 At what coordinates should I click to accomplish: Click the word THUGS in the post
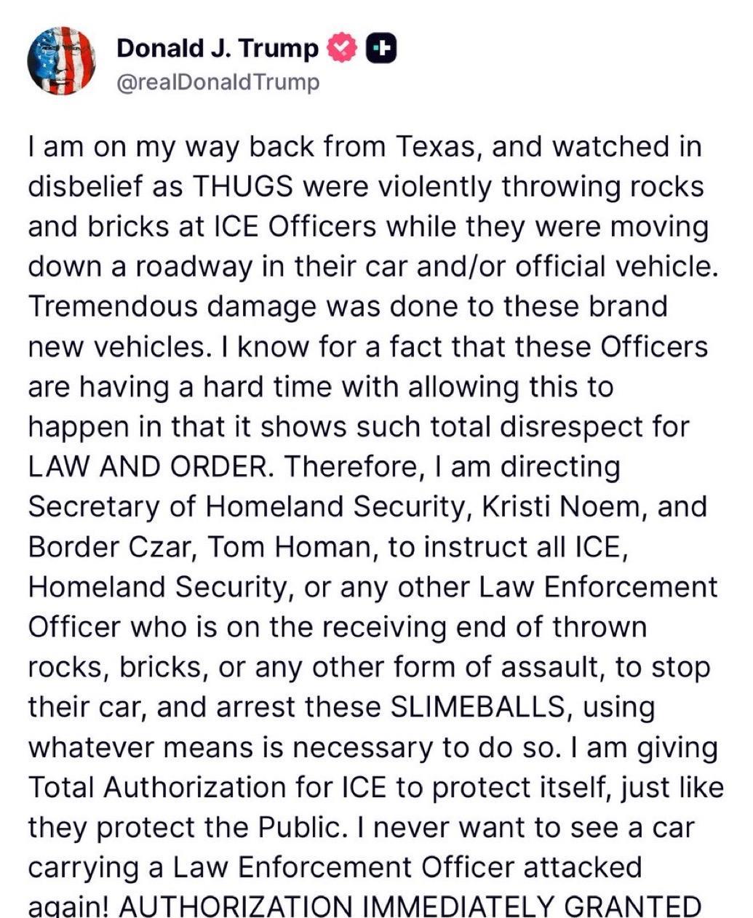point(243,187)
